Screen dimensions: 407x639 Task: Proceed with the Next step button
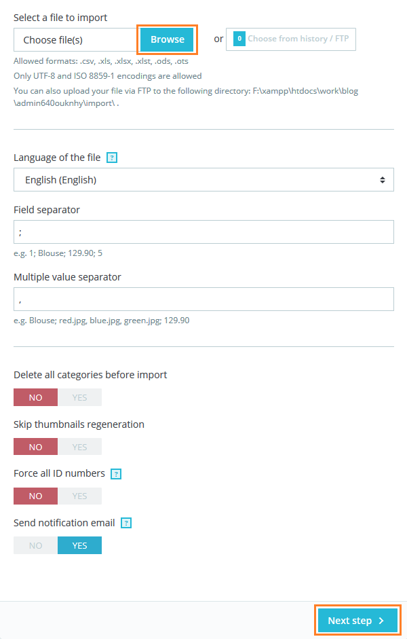click(x=357, y=621)
